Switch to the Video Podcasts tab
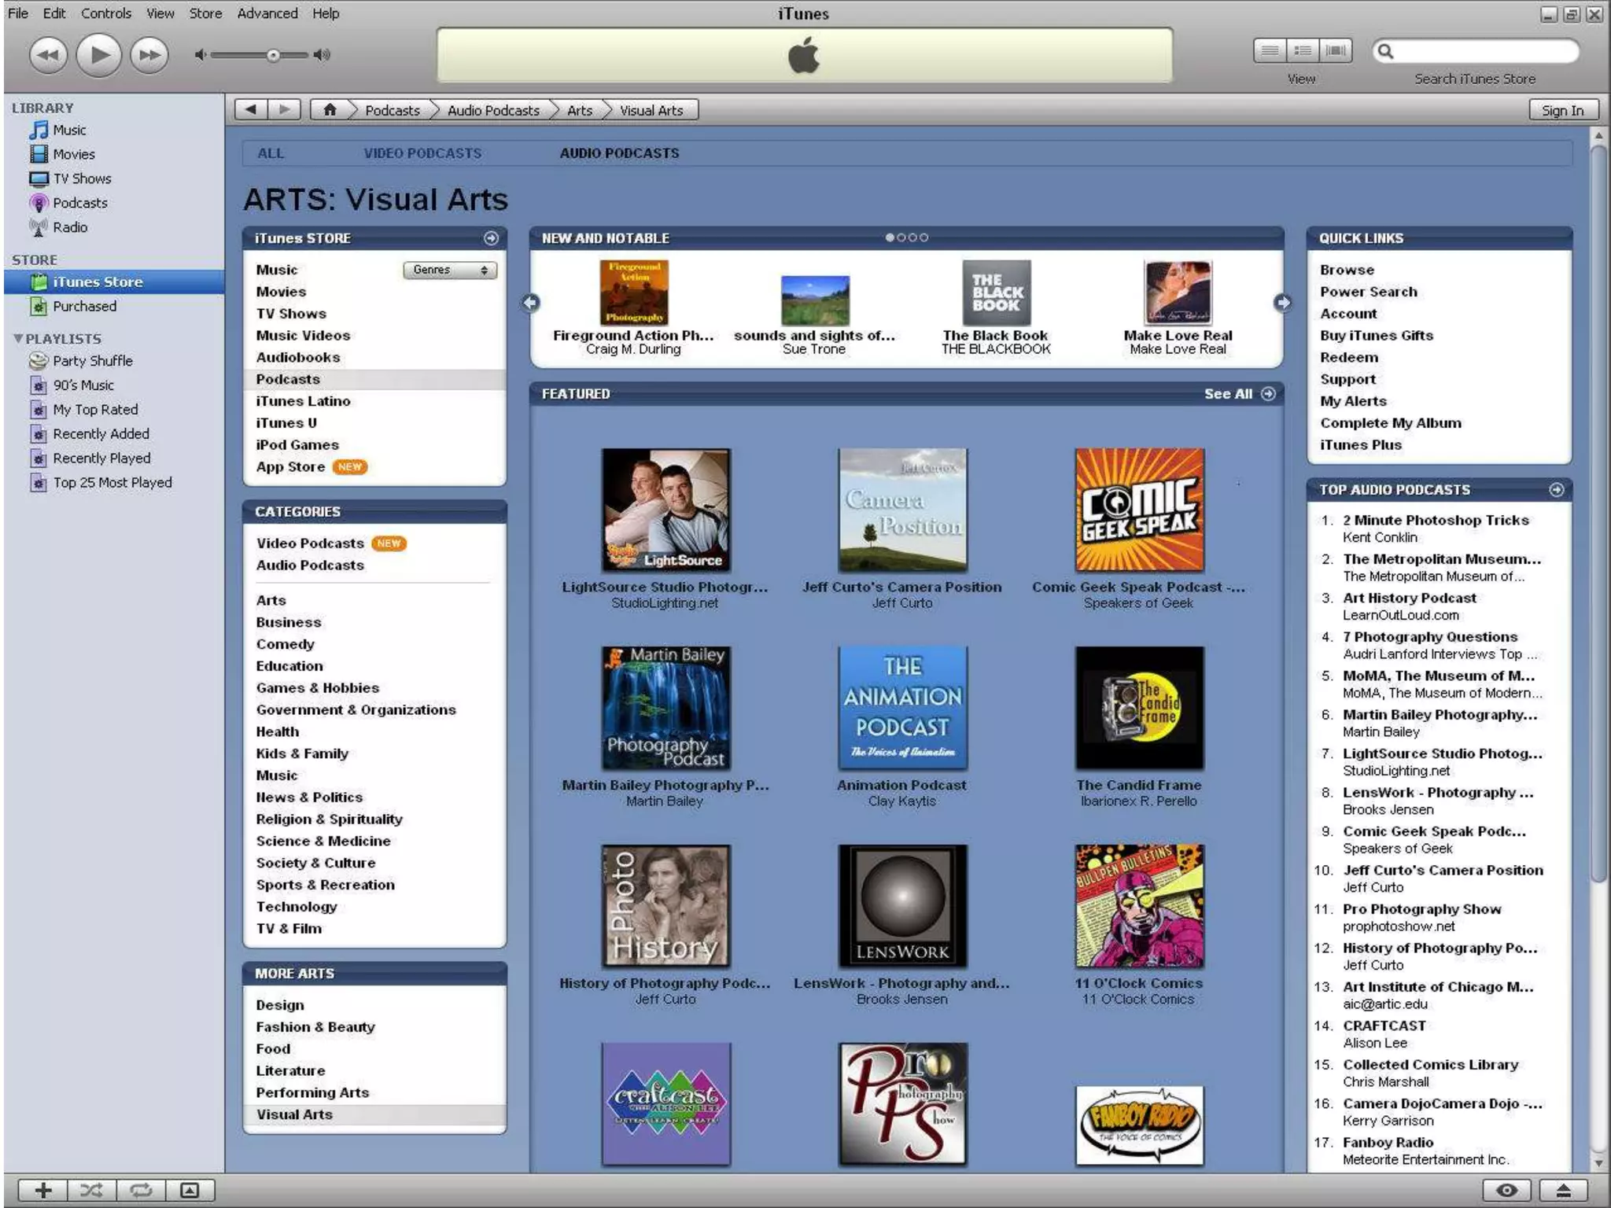 click(x=422, y=153)
